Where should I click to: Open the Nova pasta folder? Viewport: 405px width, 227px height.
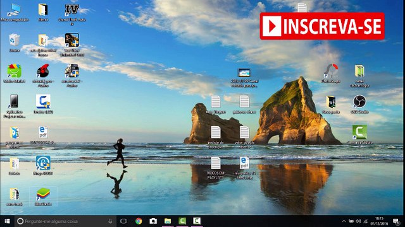click(x=331, y=105)
